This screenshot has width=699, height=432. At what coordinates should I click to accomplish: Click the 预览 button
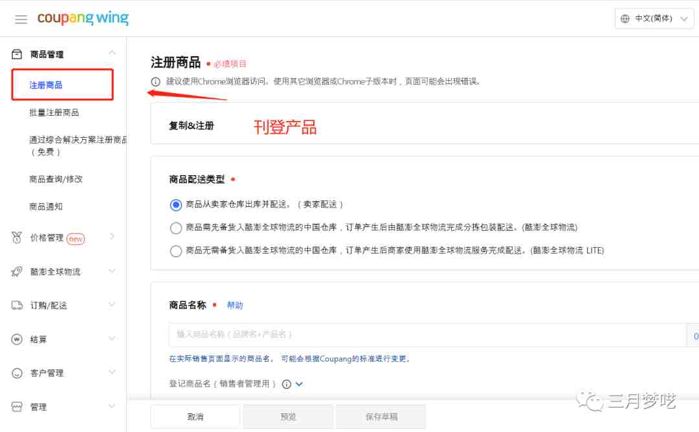point(289,417)
